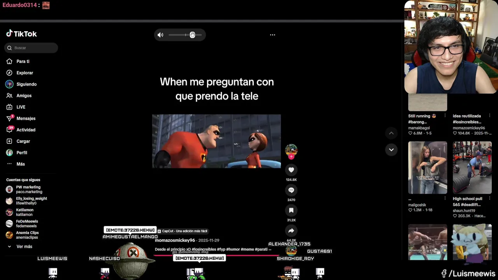Viewport: 498px width, 280px height.
Task: Go to next video with down arrow
Action: (x=391, y=150)
